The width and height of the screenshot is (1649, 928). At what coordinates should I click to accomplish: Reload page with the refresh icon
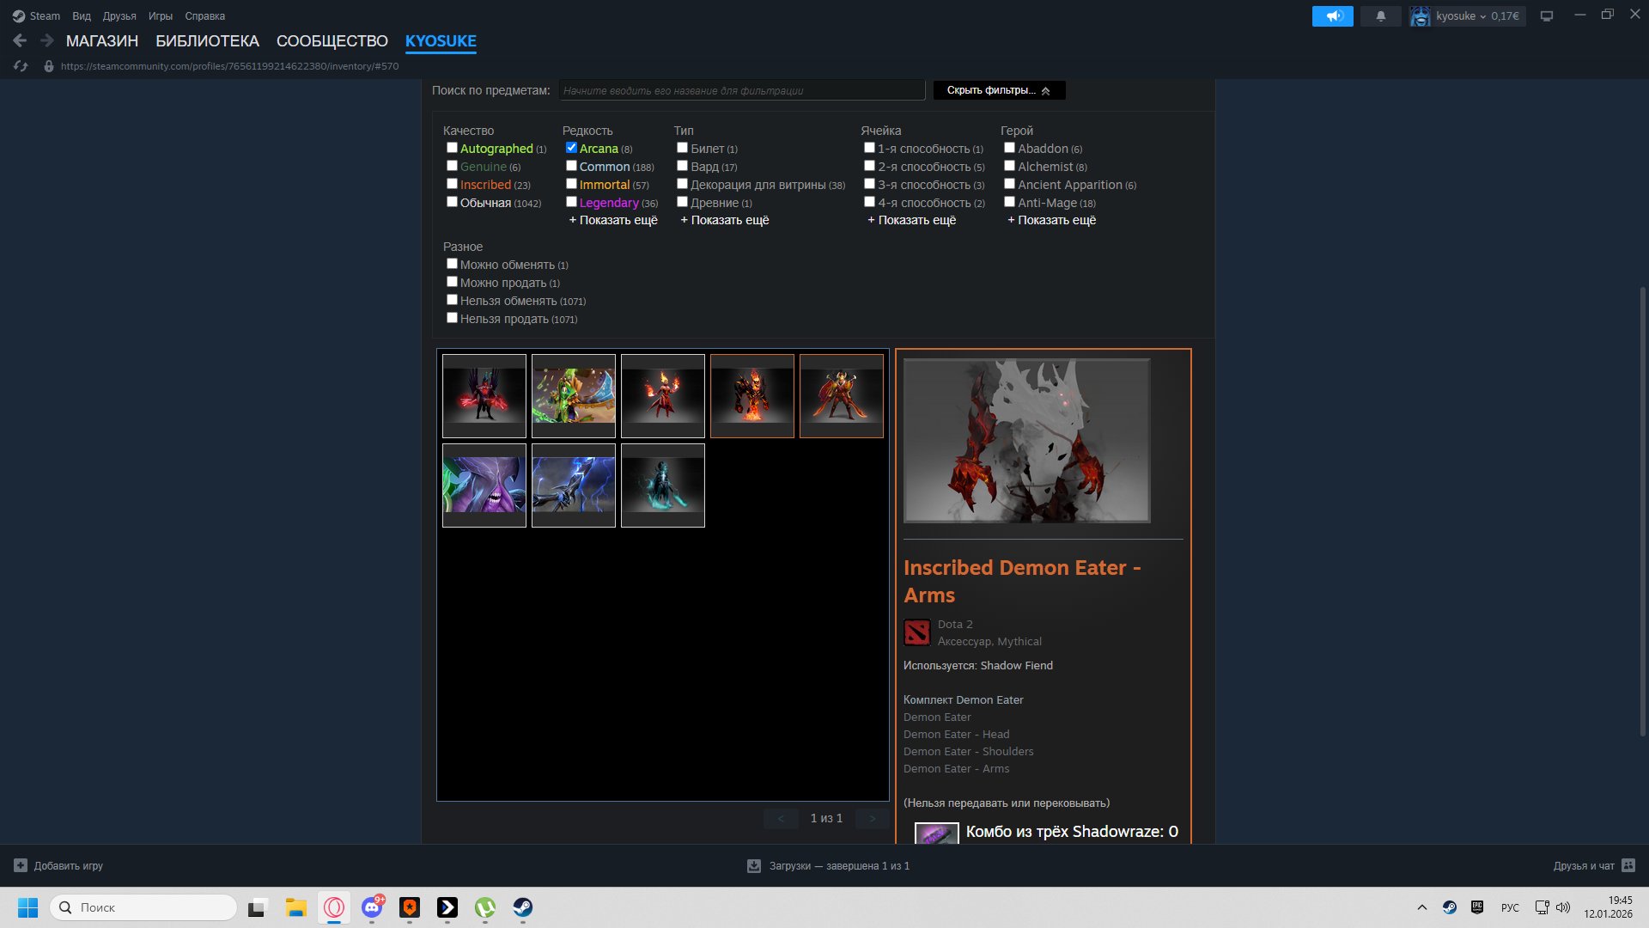point(21,66)
